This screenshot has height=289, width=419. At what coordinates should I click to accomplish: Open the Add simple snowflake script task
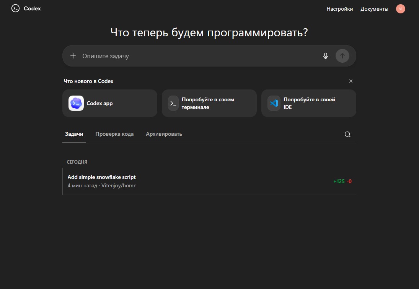(209, 181)
